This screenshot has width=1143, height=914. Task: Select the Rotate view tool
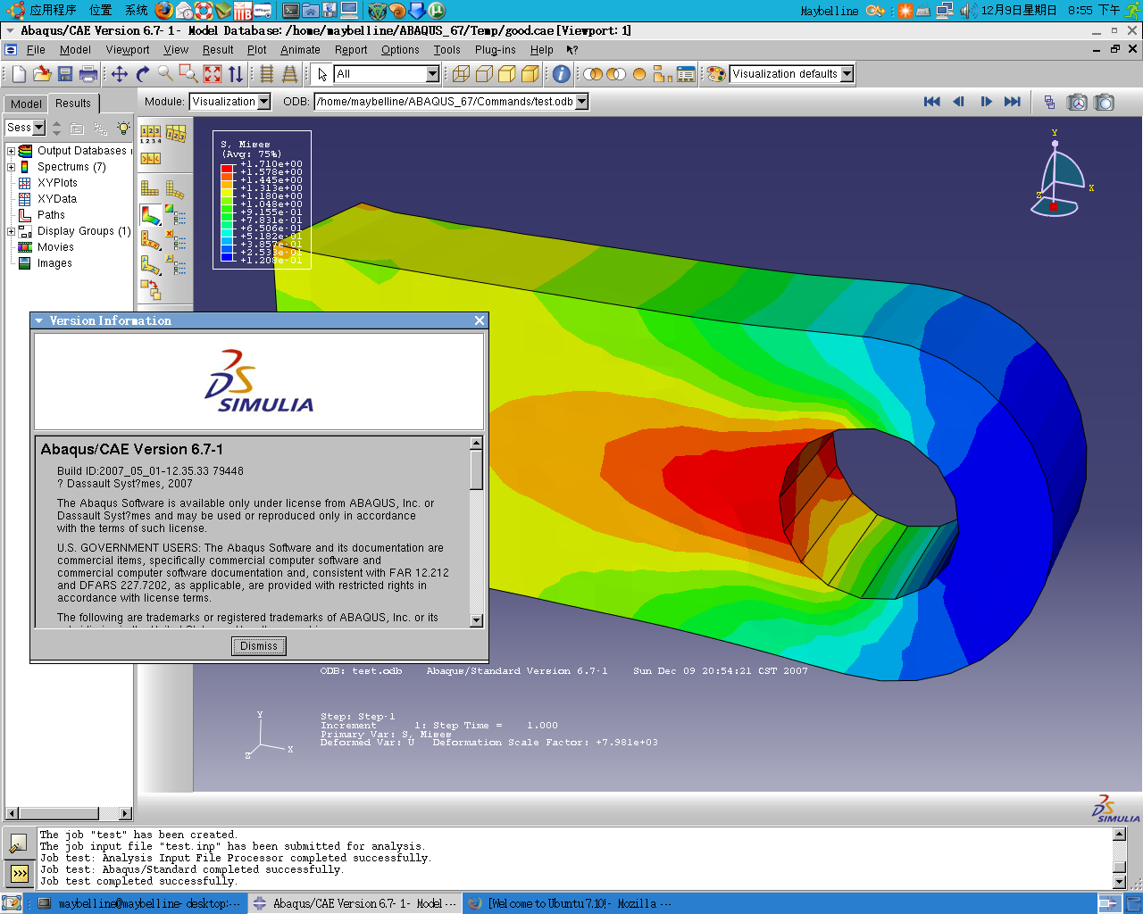pyautogui.click(x=143, y=74)
